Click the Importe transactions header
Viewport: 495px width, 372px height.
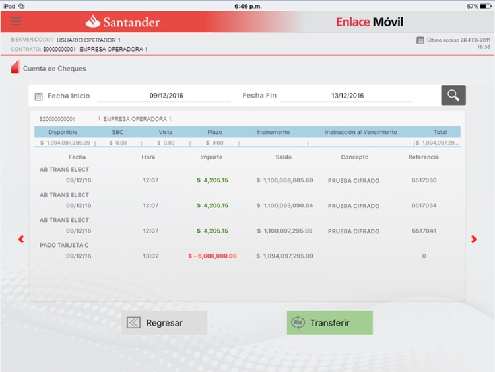211,157
